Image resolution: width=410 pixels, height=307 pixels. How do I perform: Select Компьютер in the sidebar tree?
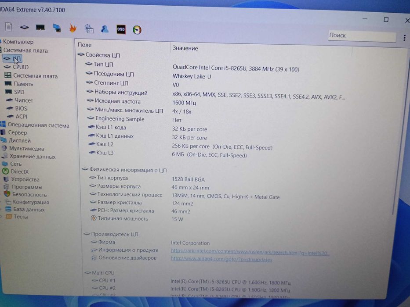(x=18, y=42)
